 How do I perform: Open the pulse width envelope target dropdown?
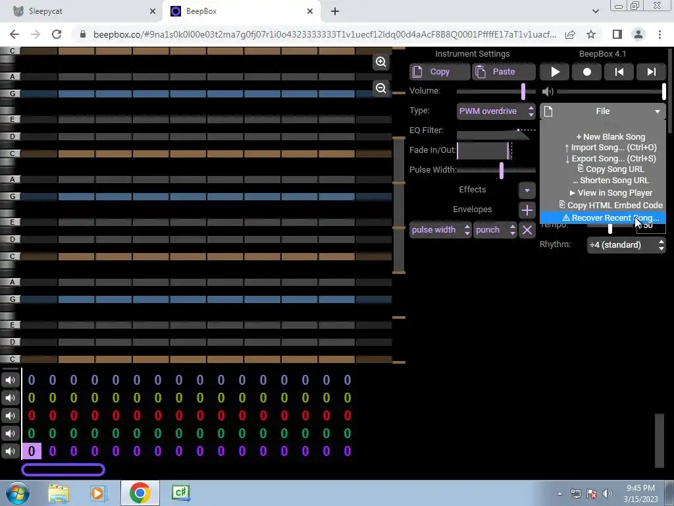(440, 230)
